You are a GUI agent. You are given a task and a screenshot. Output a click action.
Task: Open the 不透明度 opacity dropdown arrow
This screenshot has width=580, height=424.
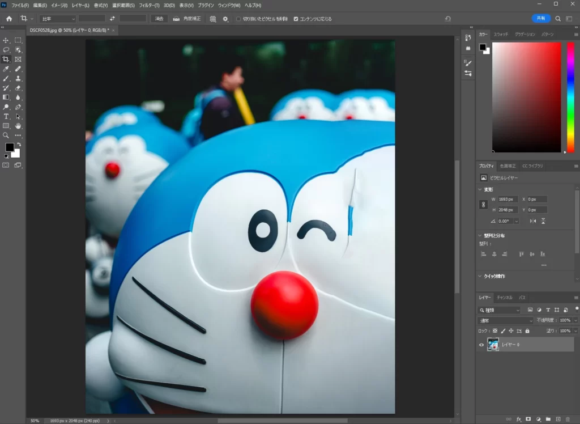575,320
